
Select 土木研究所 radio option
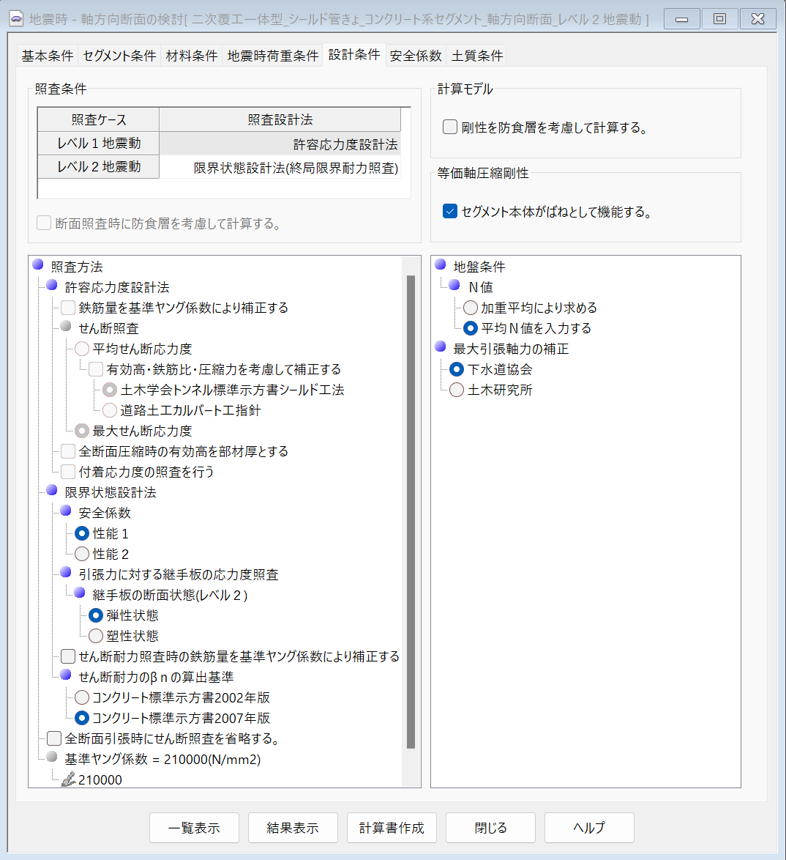coord(457,390)
